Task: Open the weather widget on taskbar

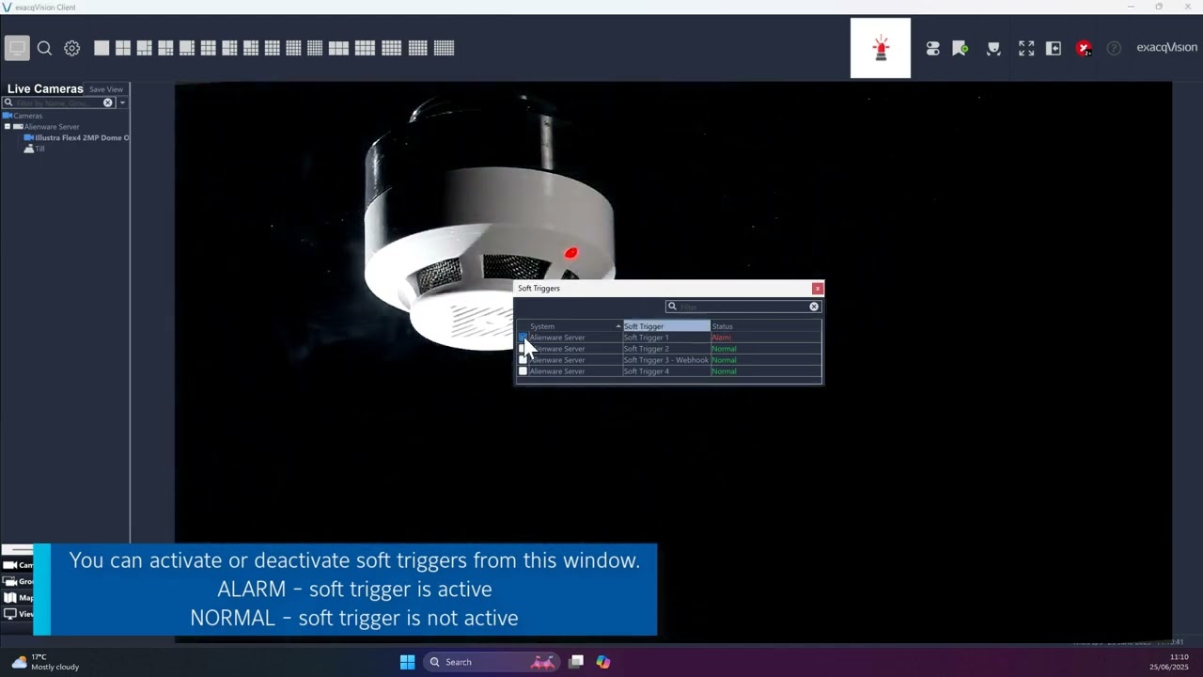Action: [45, 662]
